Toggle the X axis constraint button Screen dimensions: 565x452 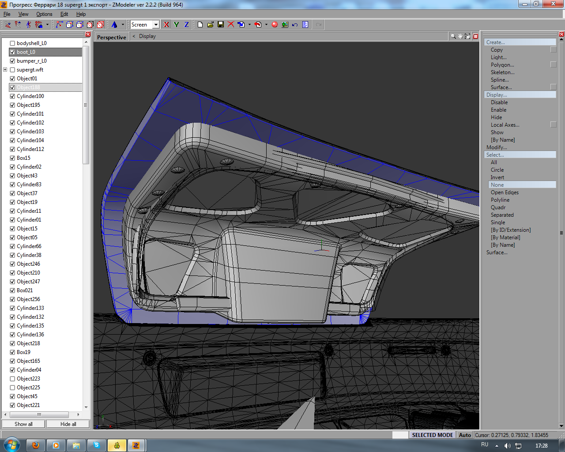point(166,25)
